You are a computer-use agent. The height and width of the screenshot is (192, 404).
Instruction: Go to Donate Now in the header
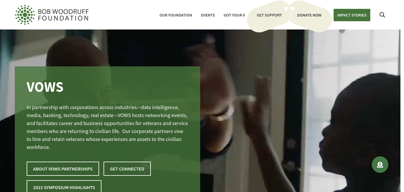[x=309, y=15]
